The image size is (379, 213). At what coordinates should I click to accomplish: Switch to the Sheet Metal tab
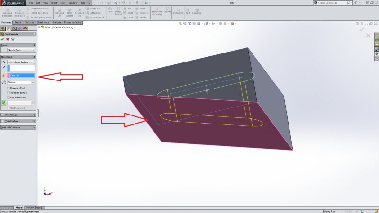43,22
